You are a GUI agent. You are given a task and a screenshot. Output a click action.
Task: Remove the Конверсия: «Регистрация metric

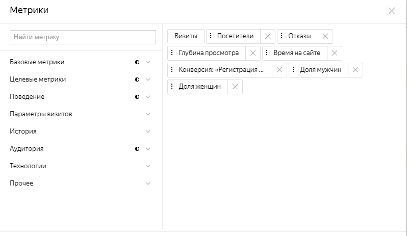tap(279, 70)
